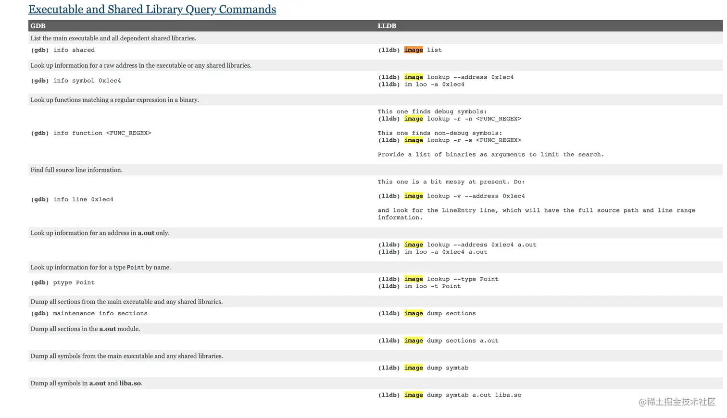
Task: Click the GDB column header
Action: coord(38,26)
